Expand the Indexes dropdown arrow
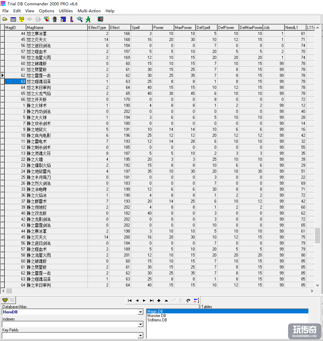This screenshot has width=323, height=341. coord(140,324)
